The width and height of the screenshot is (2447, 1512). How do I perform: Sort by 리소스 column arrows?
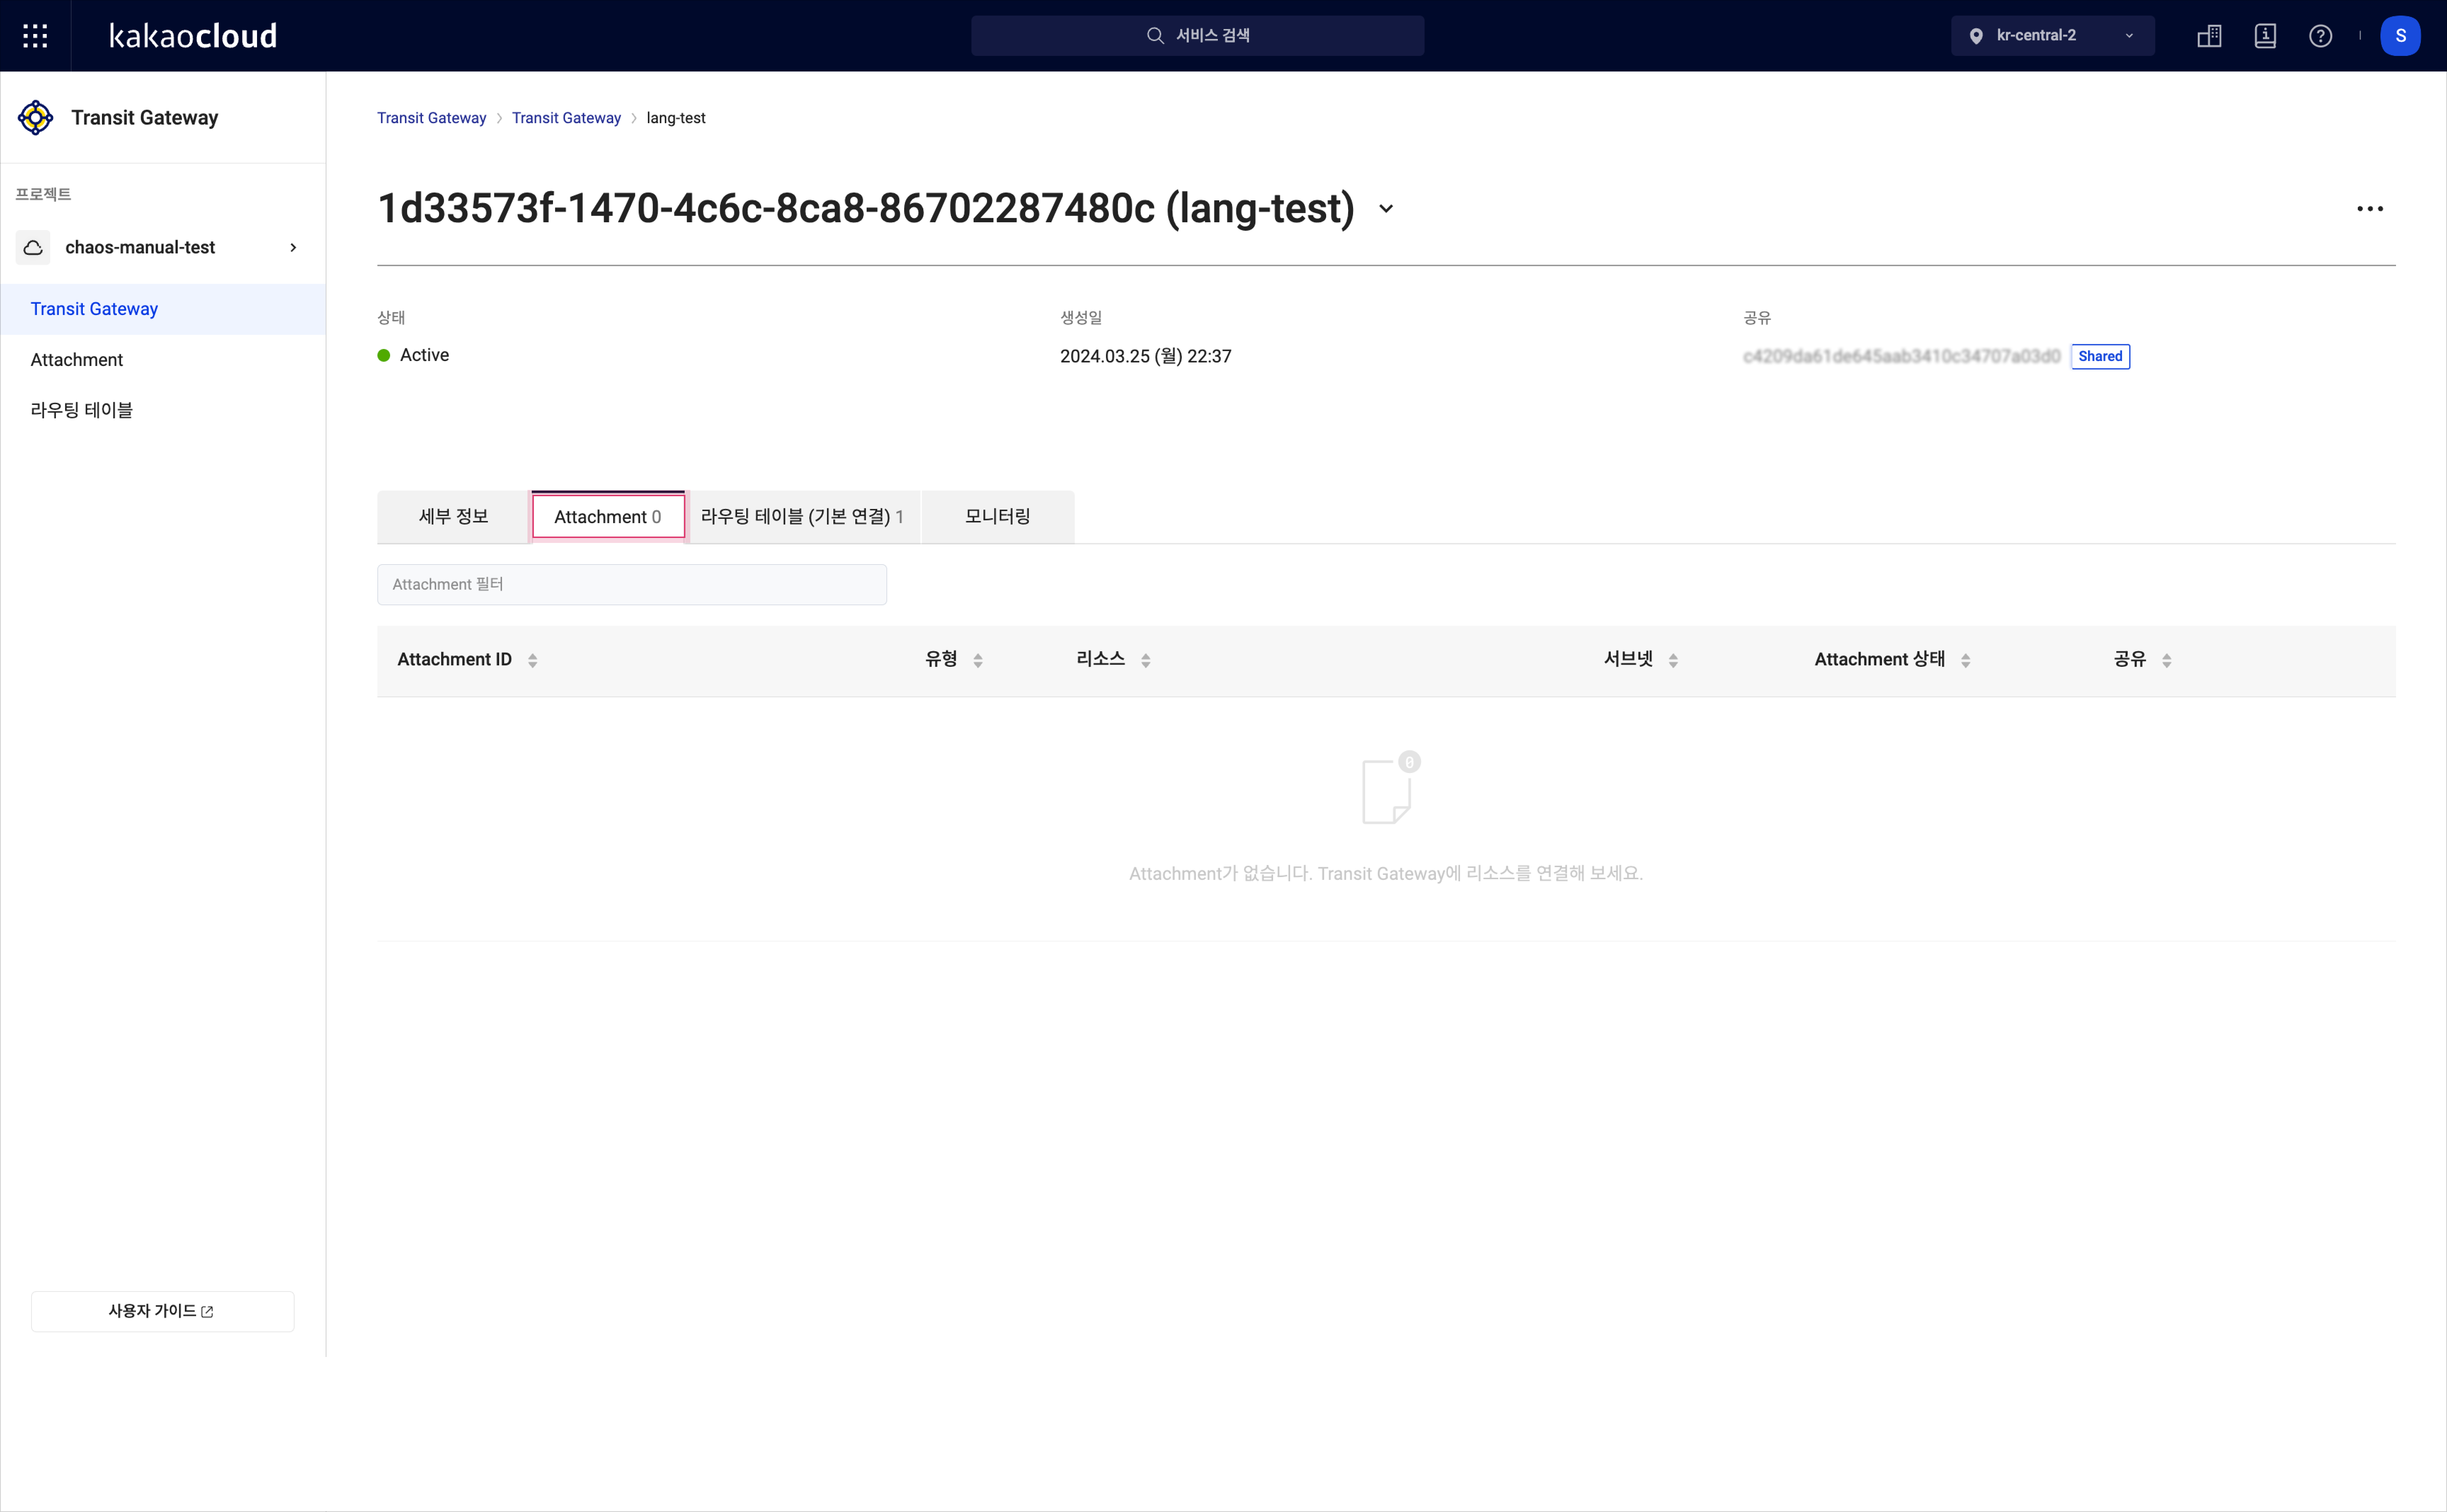coord(1146,660)
